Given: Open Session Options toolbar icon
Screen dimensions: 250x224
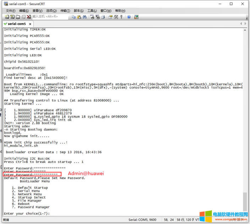Looking at the screenshot, I should click(110, 17).
